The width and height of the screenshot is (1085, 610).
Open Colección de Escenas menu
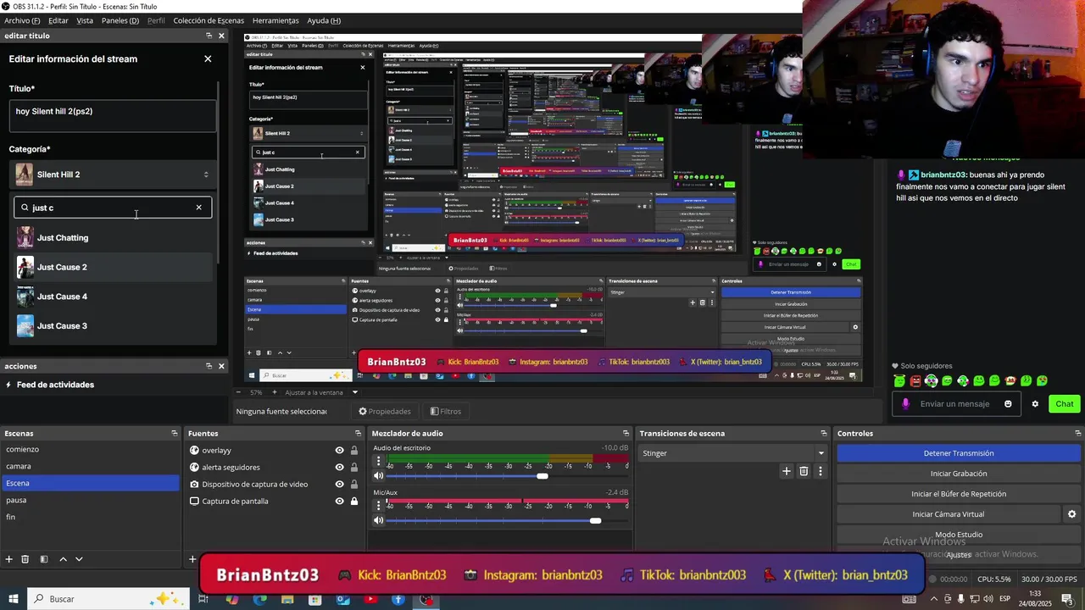(209, 20)
